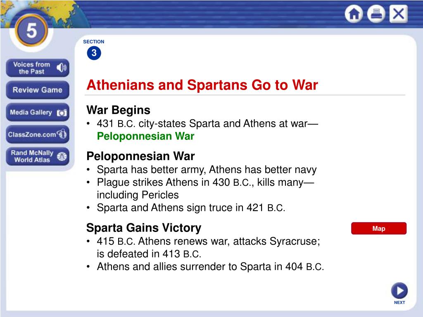
Task: Click the compass icon on Rand McNally World Atlas
Action: [62, 156]
